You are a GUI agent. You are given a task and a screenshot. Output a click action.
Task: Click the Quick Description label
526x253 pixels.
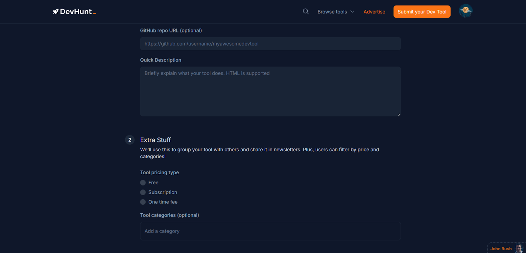pos(161,60)
